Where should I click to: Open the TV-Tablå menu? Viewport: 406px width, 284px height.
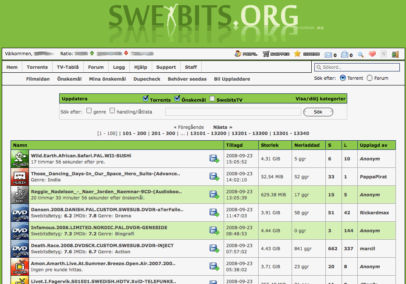tap(68, 67)
